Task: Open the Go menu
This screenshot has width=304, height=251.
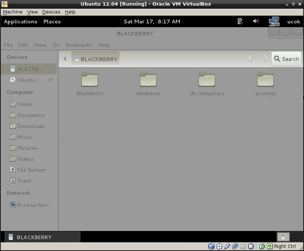Action: coord(56,45)
